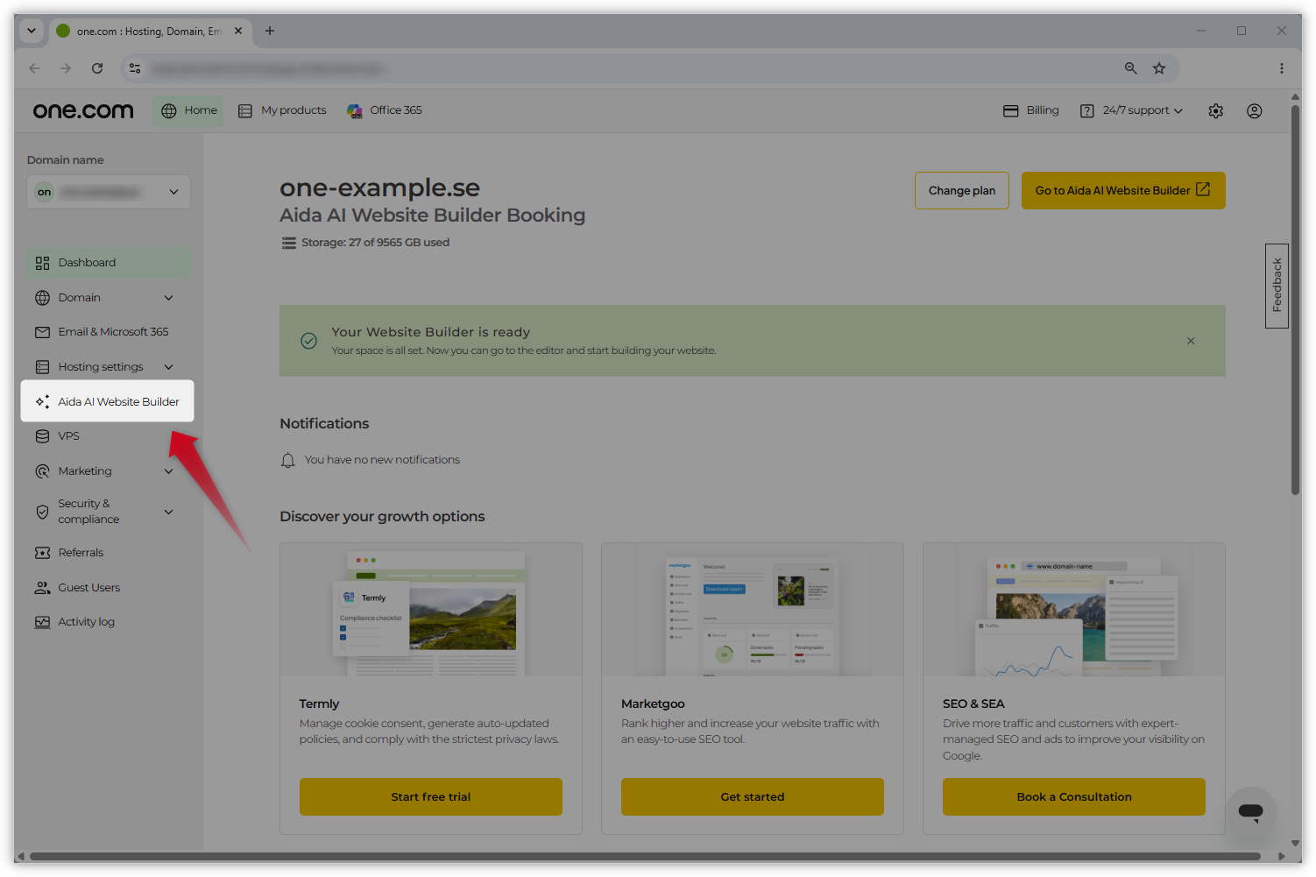The height and width of the screenshot is (877, 1316).
Task: Click the 24/7 support question icon
Action: pos(1087,110)
